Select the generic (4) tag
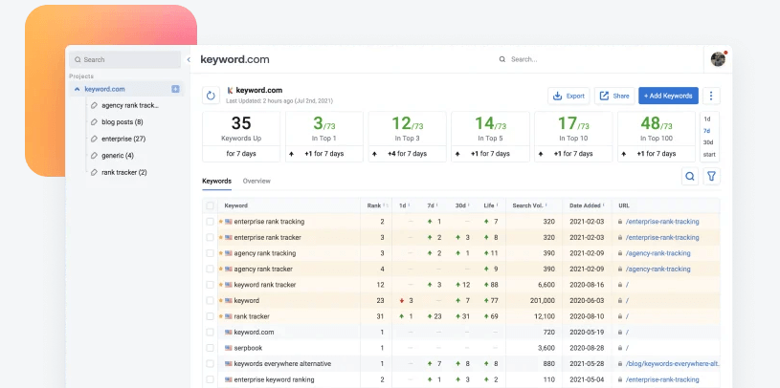The height and width of the screenshot is (388, 780). click(x=118, y=156)
